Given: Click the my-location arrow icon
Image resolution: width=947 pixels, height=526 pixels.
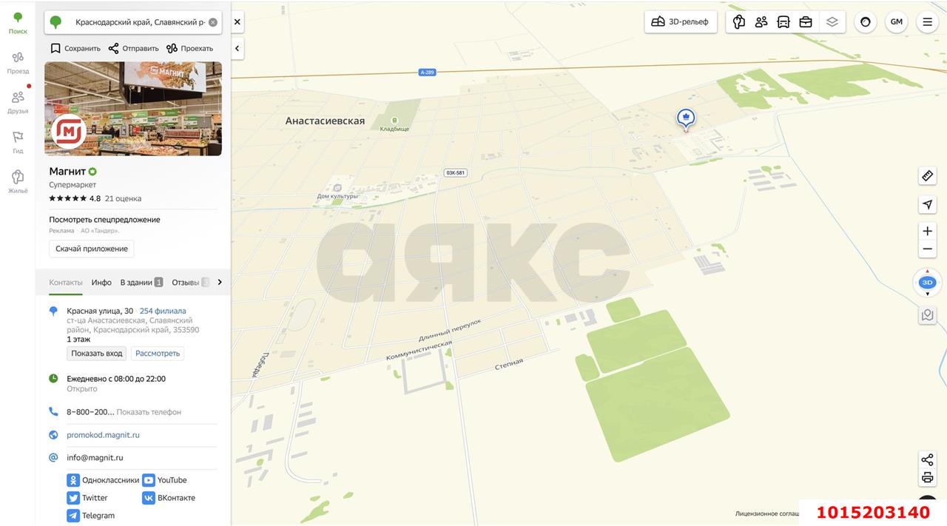Looking at the screenshot, I should pos(927,204).
